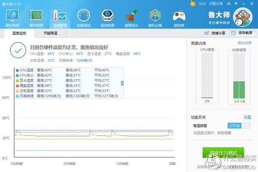Click the 当前 time axis label
This screenshot has width=258, height=172.
[172, 163]
